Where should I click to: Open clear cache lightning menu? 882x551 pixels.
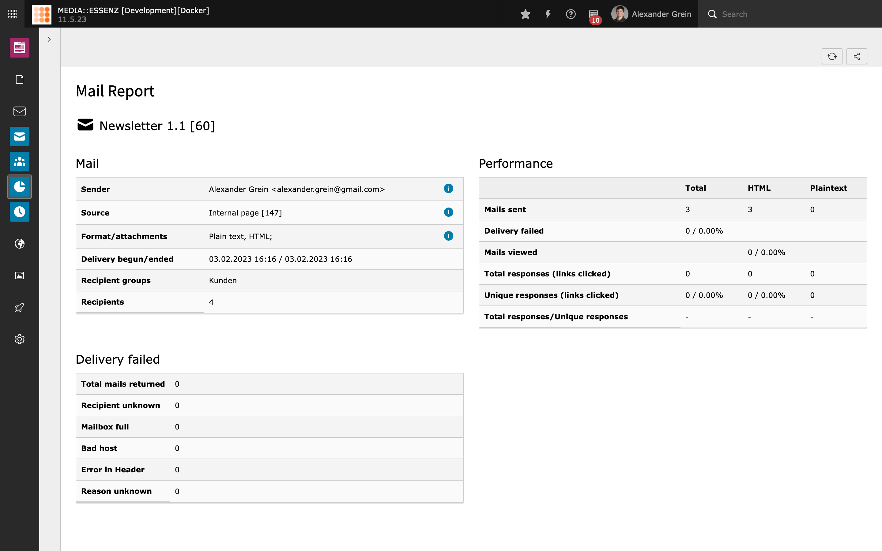pos(548,14)
